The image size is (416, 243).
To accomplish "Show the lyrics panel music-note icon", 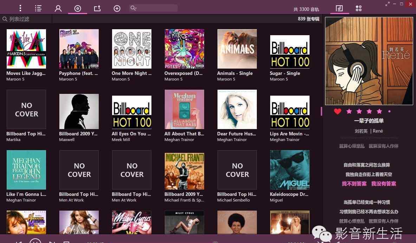I will (x=339, y=8).
